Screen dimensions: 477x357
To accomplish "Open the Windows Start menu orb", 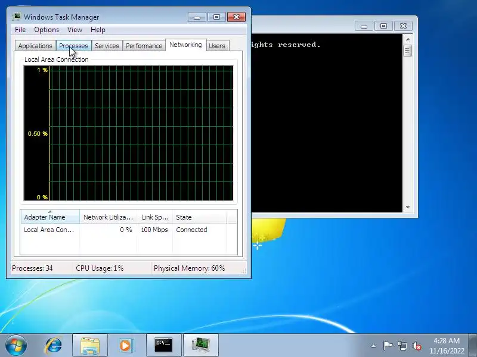I will 16,345.
